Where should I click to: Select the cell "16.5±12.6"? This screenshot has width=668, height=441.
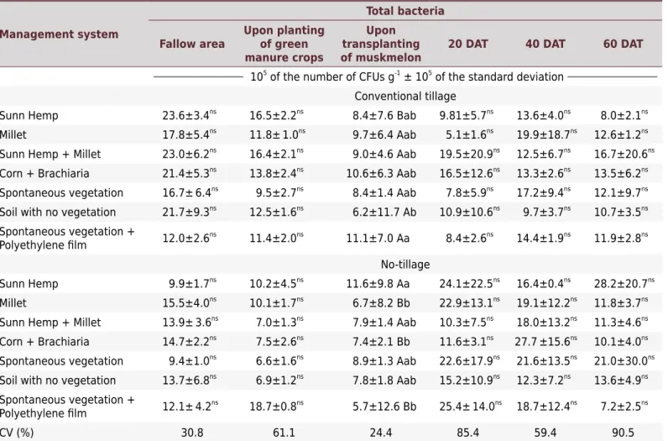pos(470,173)
